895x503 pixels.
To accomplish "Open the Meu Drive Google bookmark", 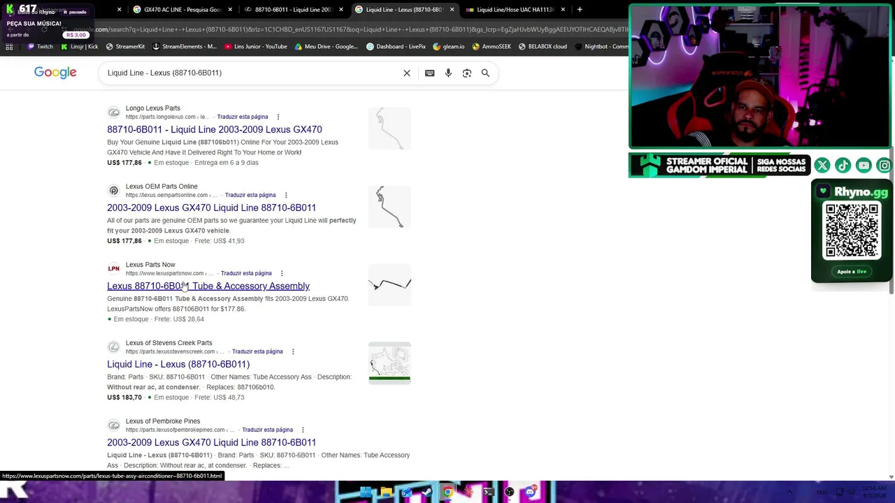I will (x=327, y=47).
